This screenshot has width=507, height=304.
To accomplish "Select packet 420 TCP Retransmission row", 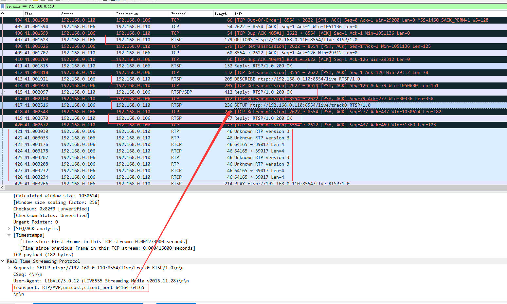I will 253,125.
